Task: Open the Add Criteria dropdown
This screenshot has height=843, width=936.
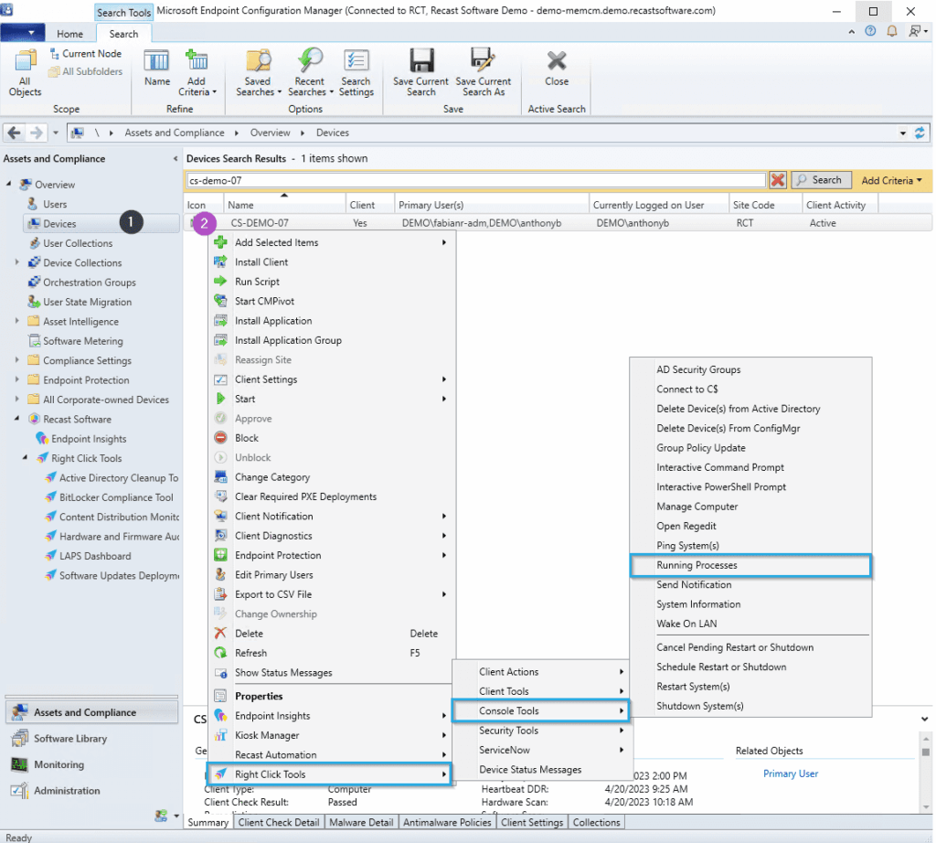Action: [x=892, y=180]
